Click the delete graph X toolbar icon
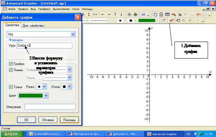Image resolution: width=216 pixels, height=137 pixels. point(184,20)
